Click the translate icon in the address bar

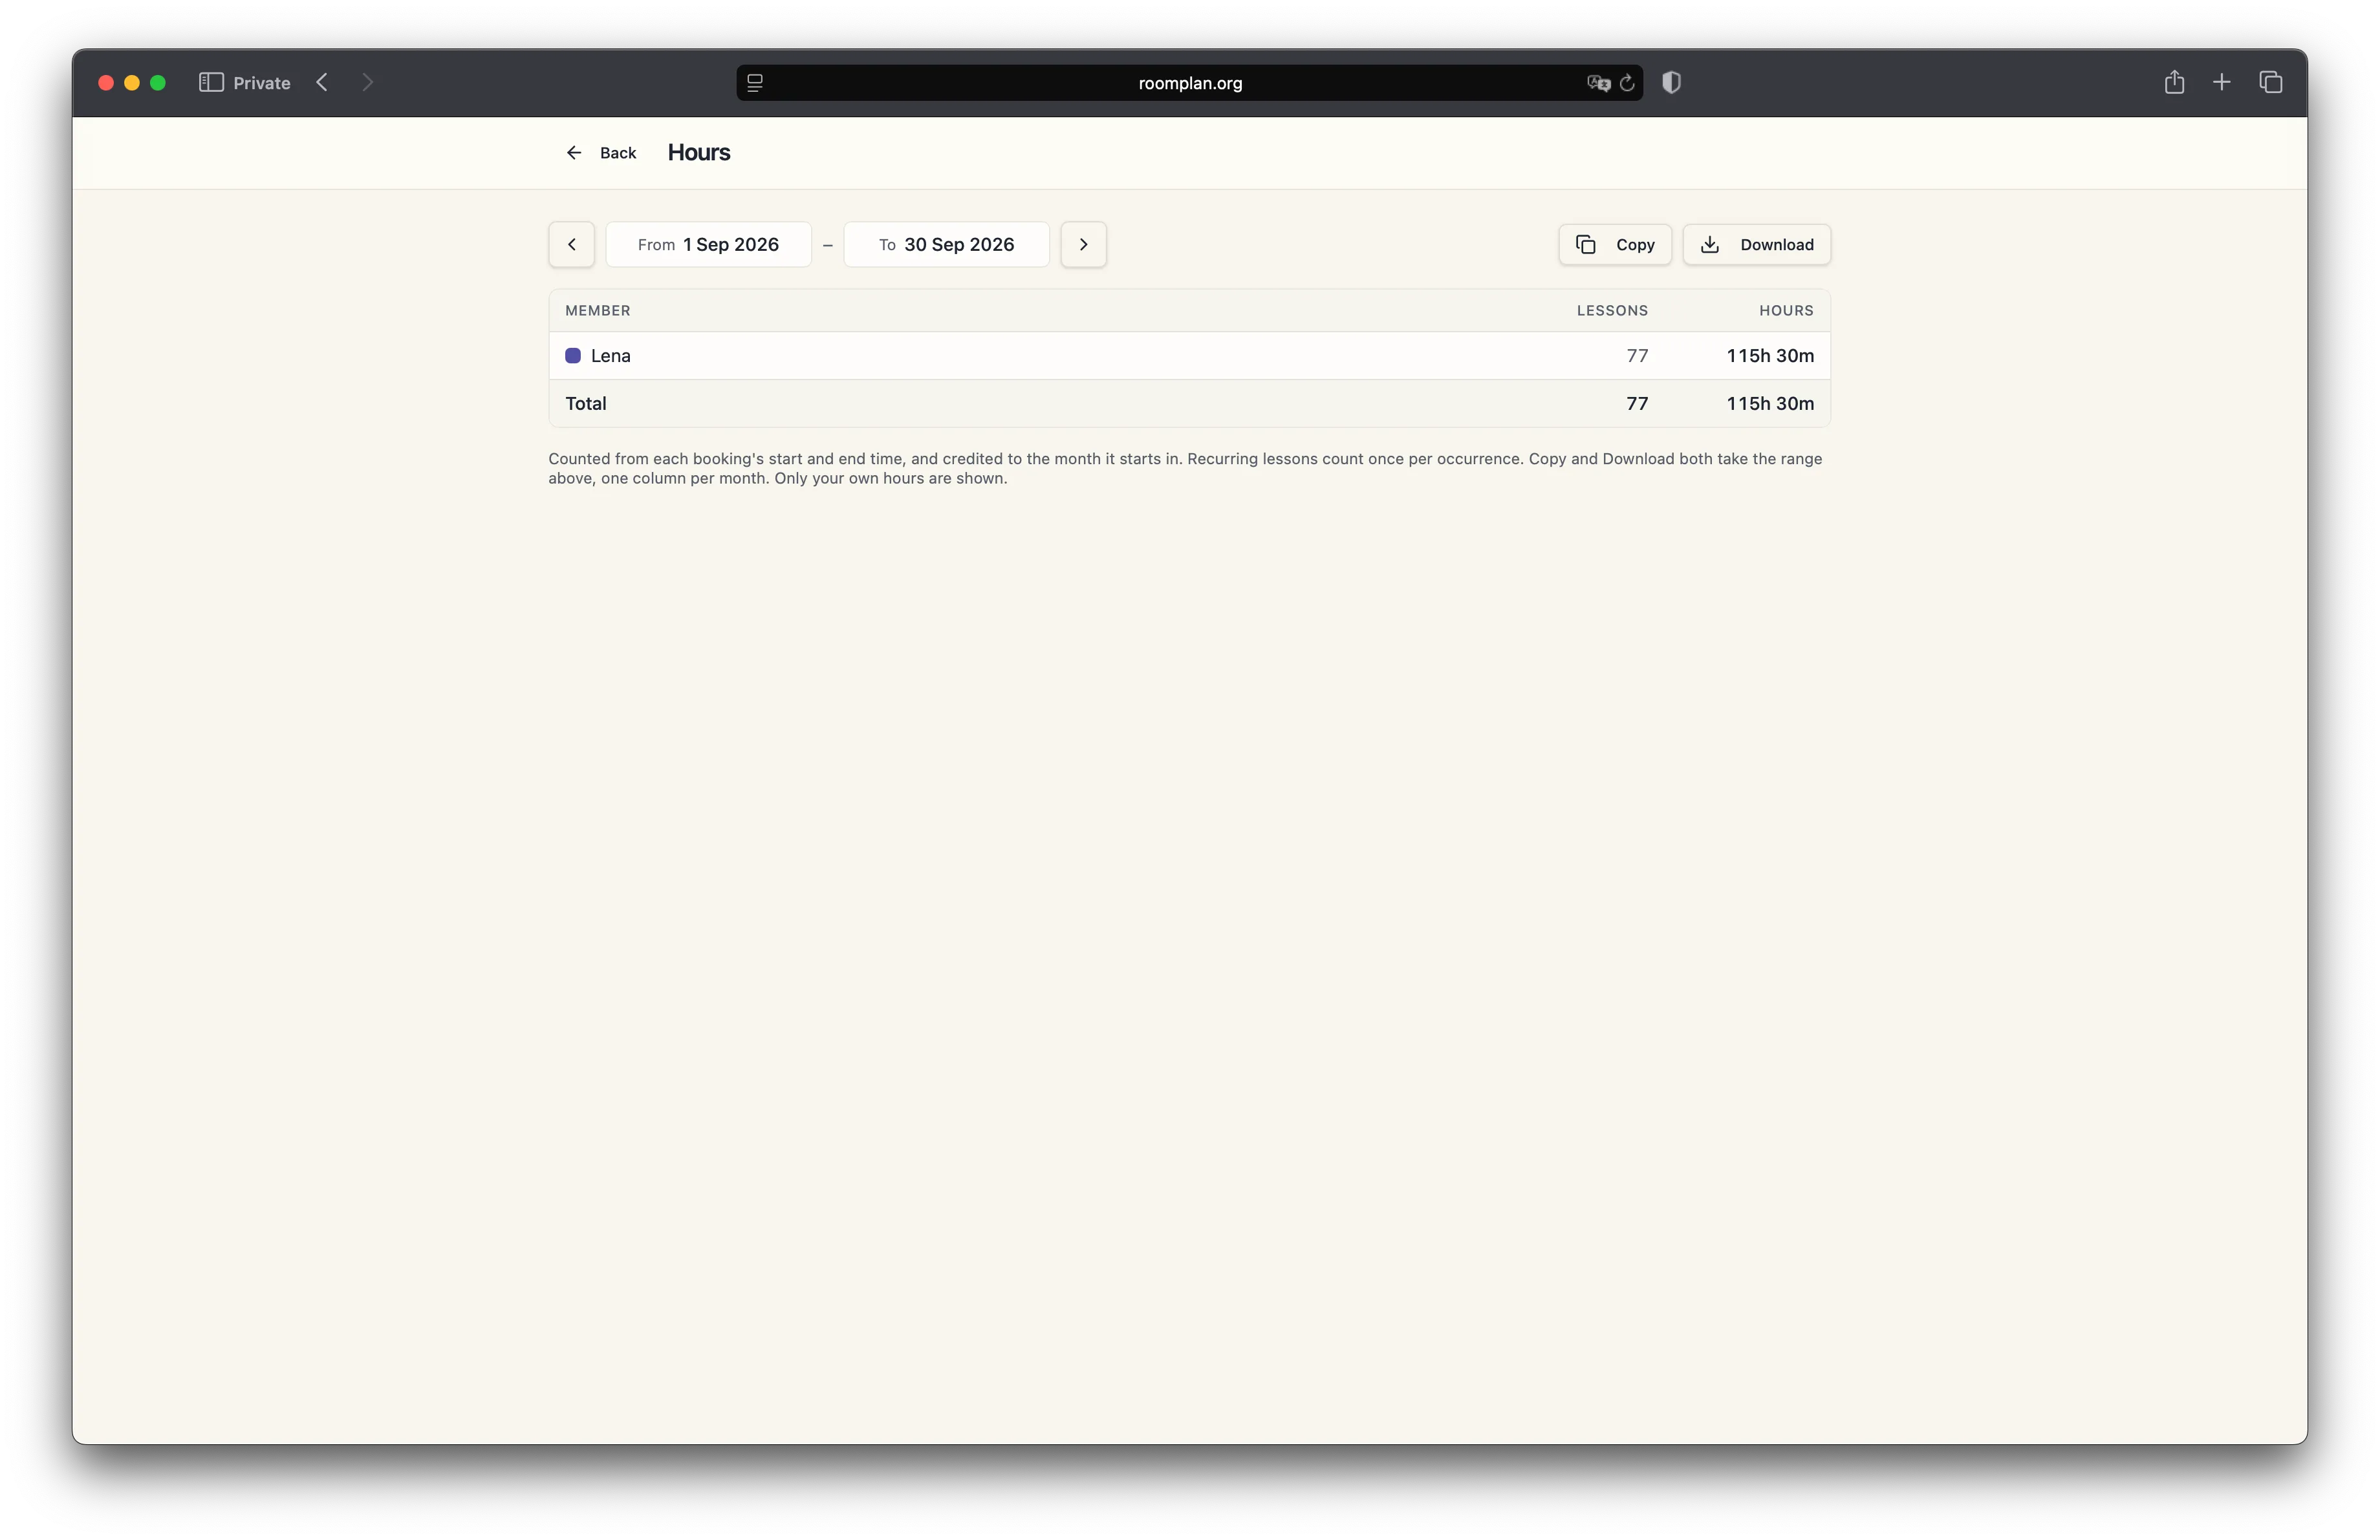tap(1598, 83)
